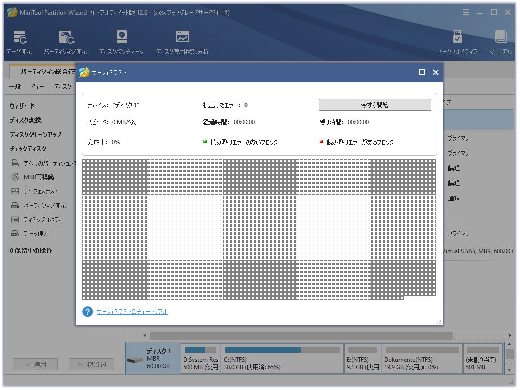Close the サーフェステスト dialog
Screen dimensions: 520x390
click(436, 72)
